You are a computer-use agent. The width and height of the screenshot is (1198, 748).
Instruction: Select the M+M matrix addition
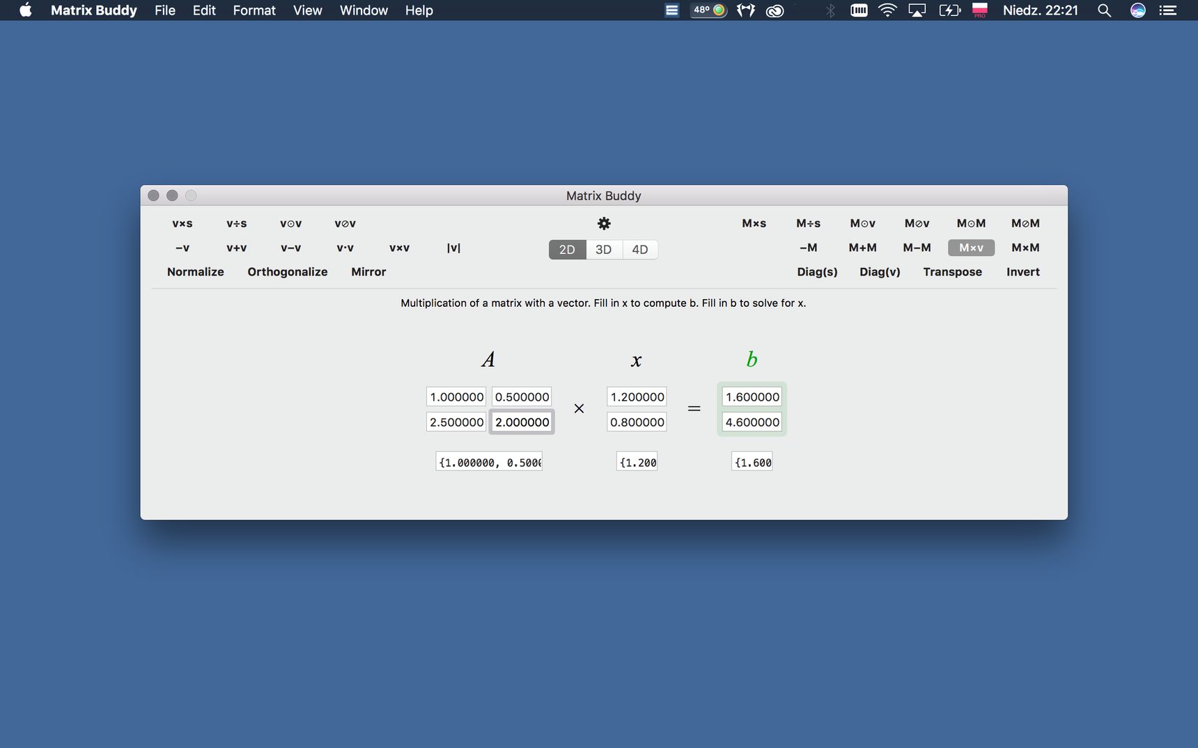click(x=863, y=248)
